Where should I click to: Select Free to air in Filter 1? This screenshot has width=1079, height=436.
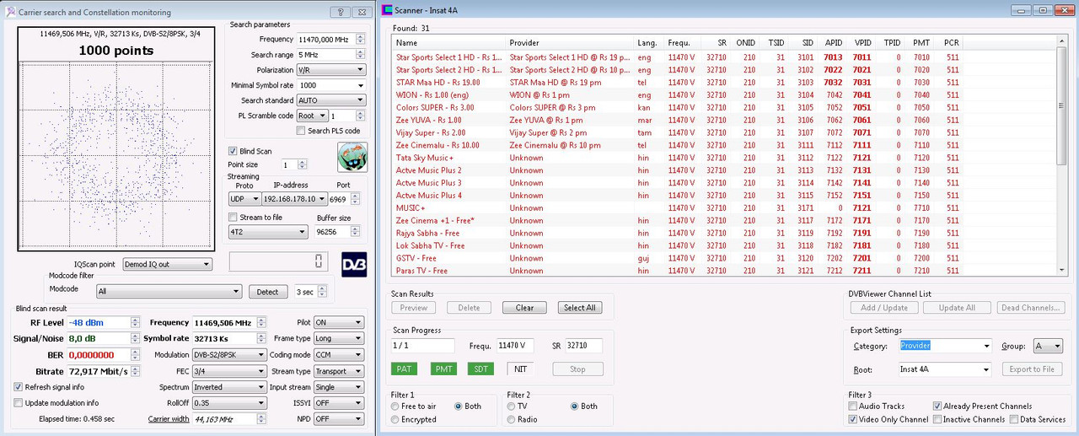coord(395,406)
